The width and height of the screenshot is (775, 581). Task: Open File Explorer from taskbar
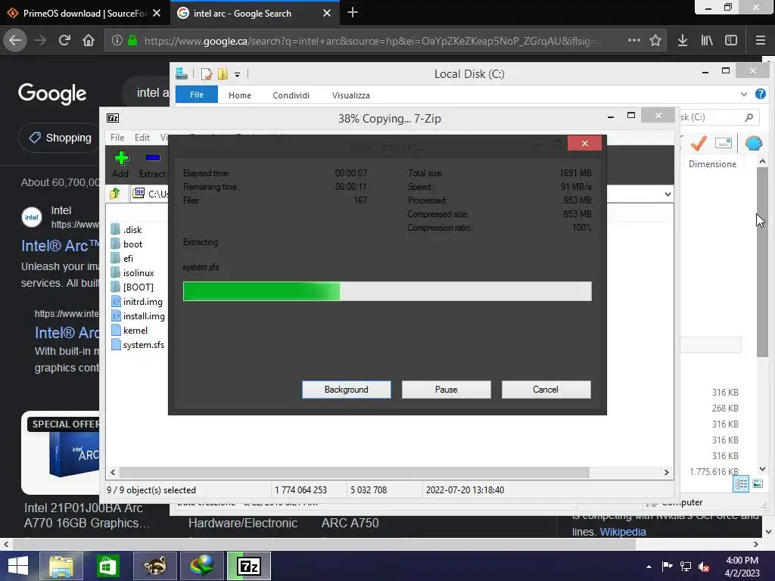(x=61, y=566)
